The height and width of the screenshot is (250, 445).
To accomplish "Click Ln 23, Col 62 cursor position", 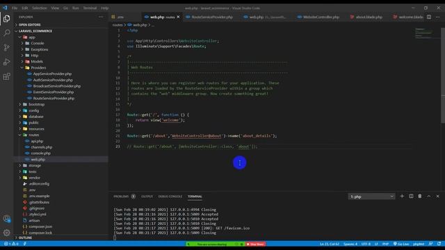I will [329, 244].
